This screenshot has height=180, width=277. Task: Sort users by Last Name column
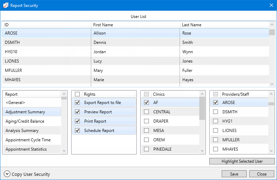pos(192,25)
